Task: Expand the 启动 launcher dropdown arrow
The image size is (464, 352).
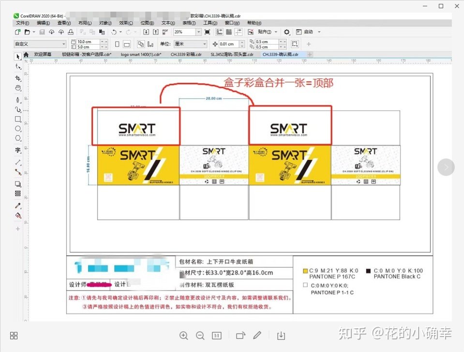Action: (x=319, y=31)
